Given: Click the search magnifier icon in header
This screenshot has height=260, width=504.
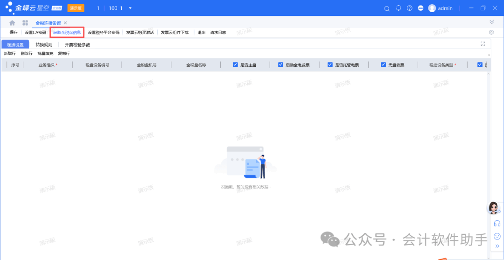Looking at the screenshot, I should pos(386,8).
